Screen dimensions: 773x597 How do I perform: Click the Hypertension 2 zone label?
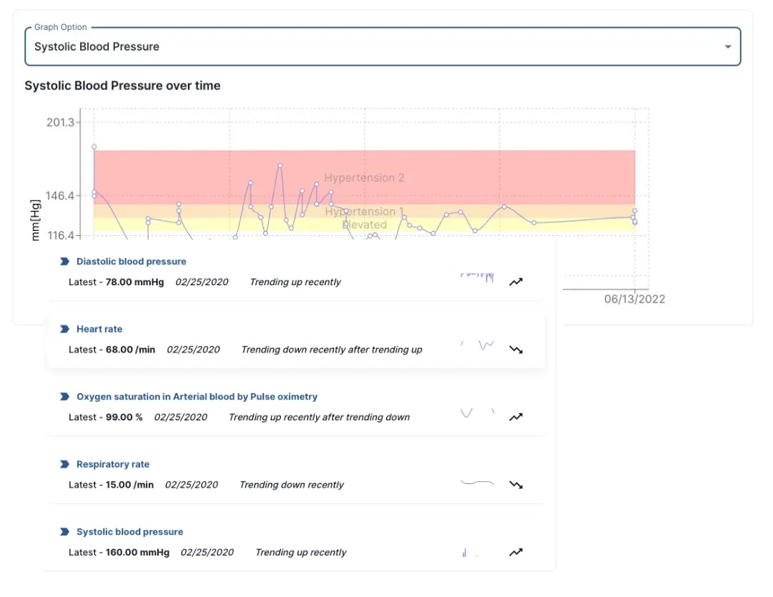[364, 177]
